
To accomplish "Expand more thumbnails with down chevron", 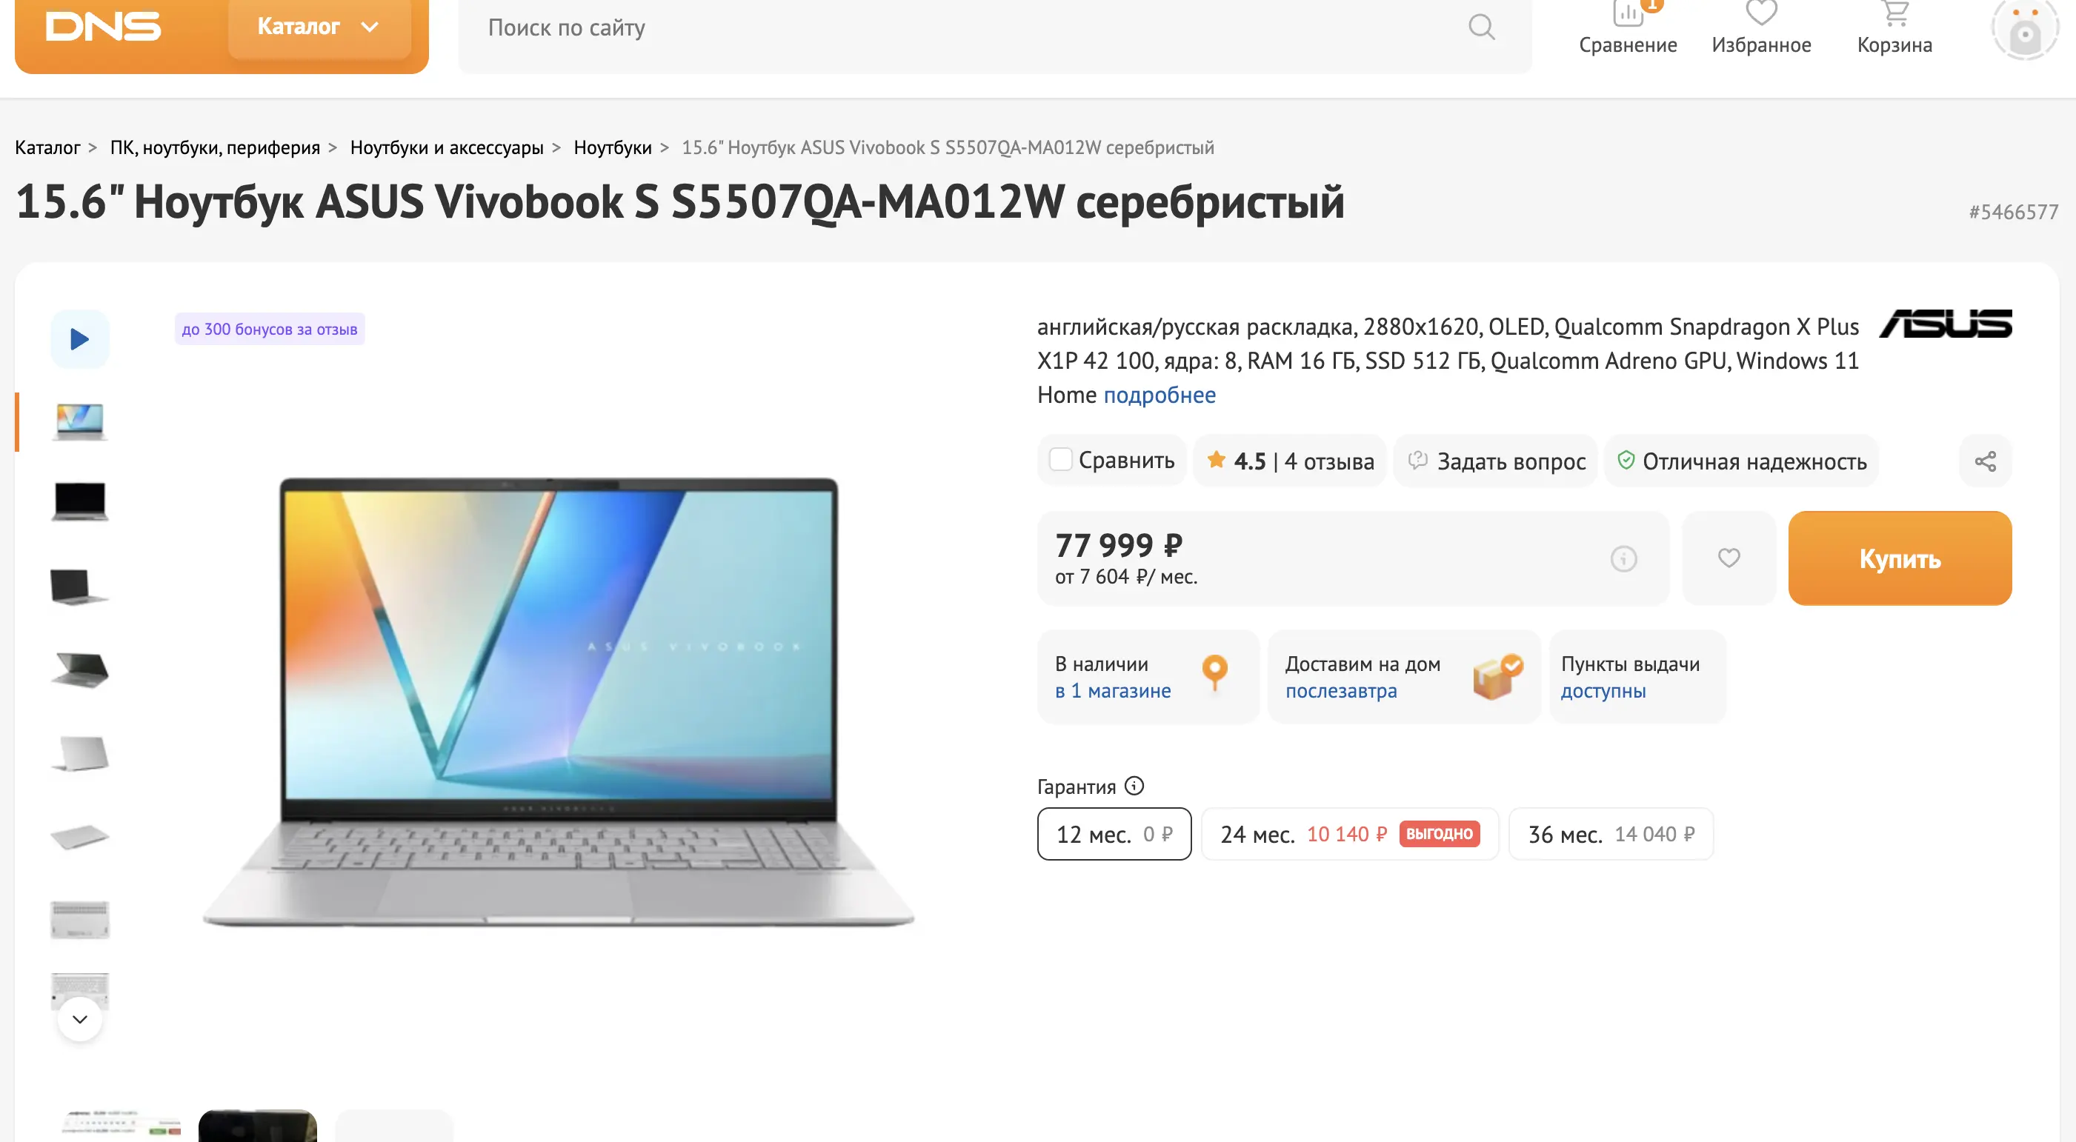I will click(80, 1020).
